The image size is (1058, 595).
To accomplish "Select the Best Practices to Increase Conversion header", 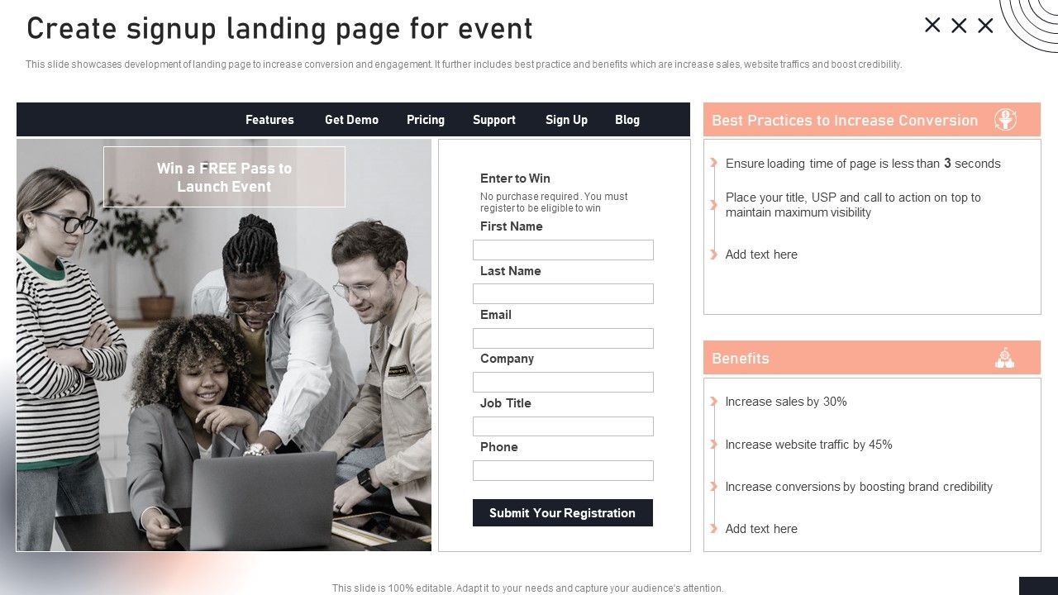I will pyautogui.click(x=845, y=121).
